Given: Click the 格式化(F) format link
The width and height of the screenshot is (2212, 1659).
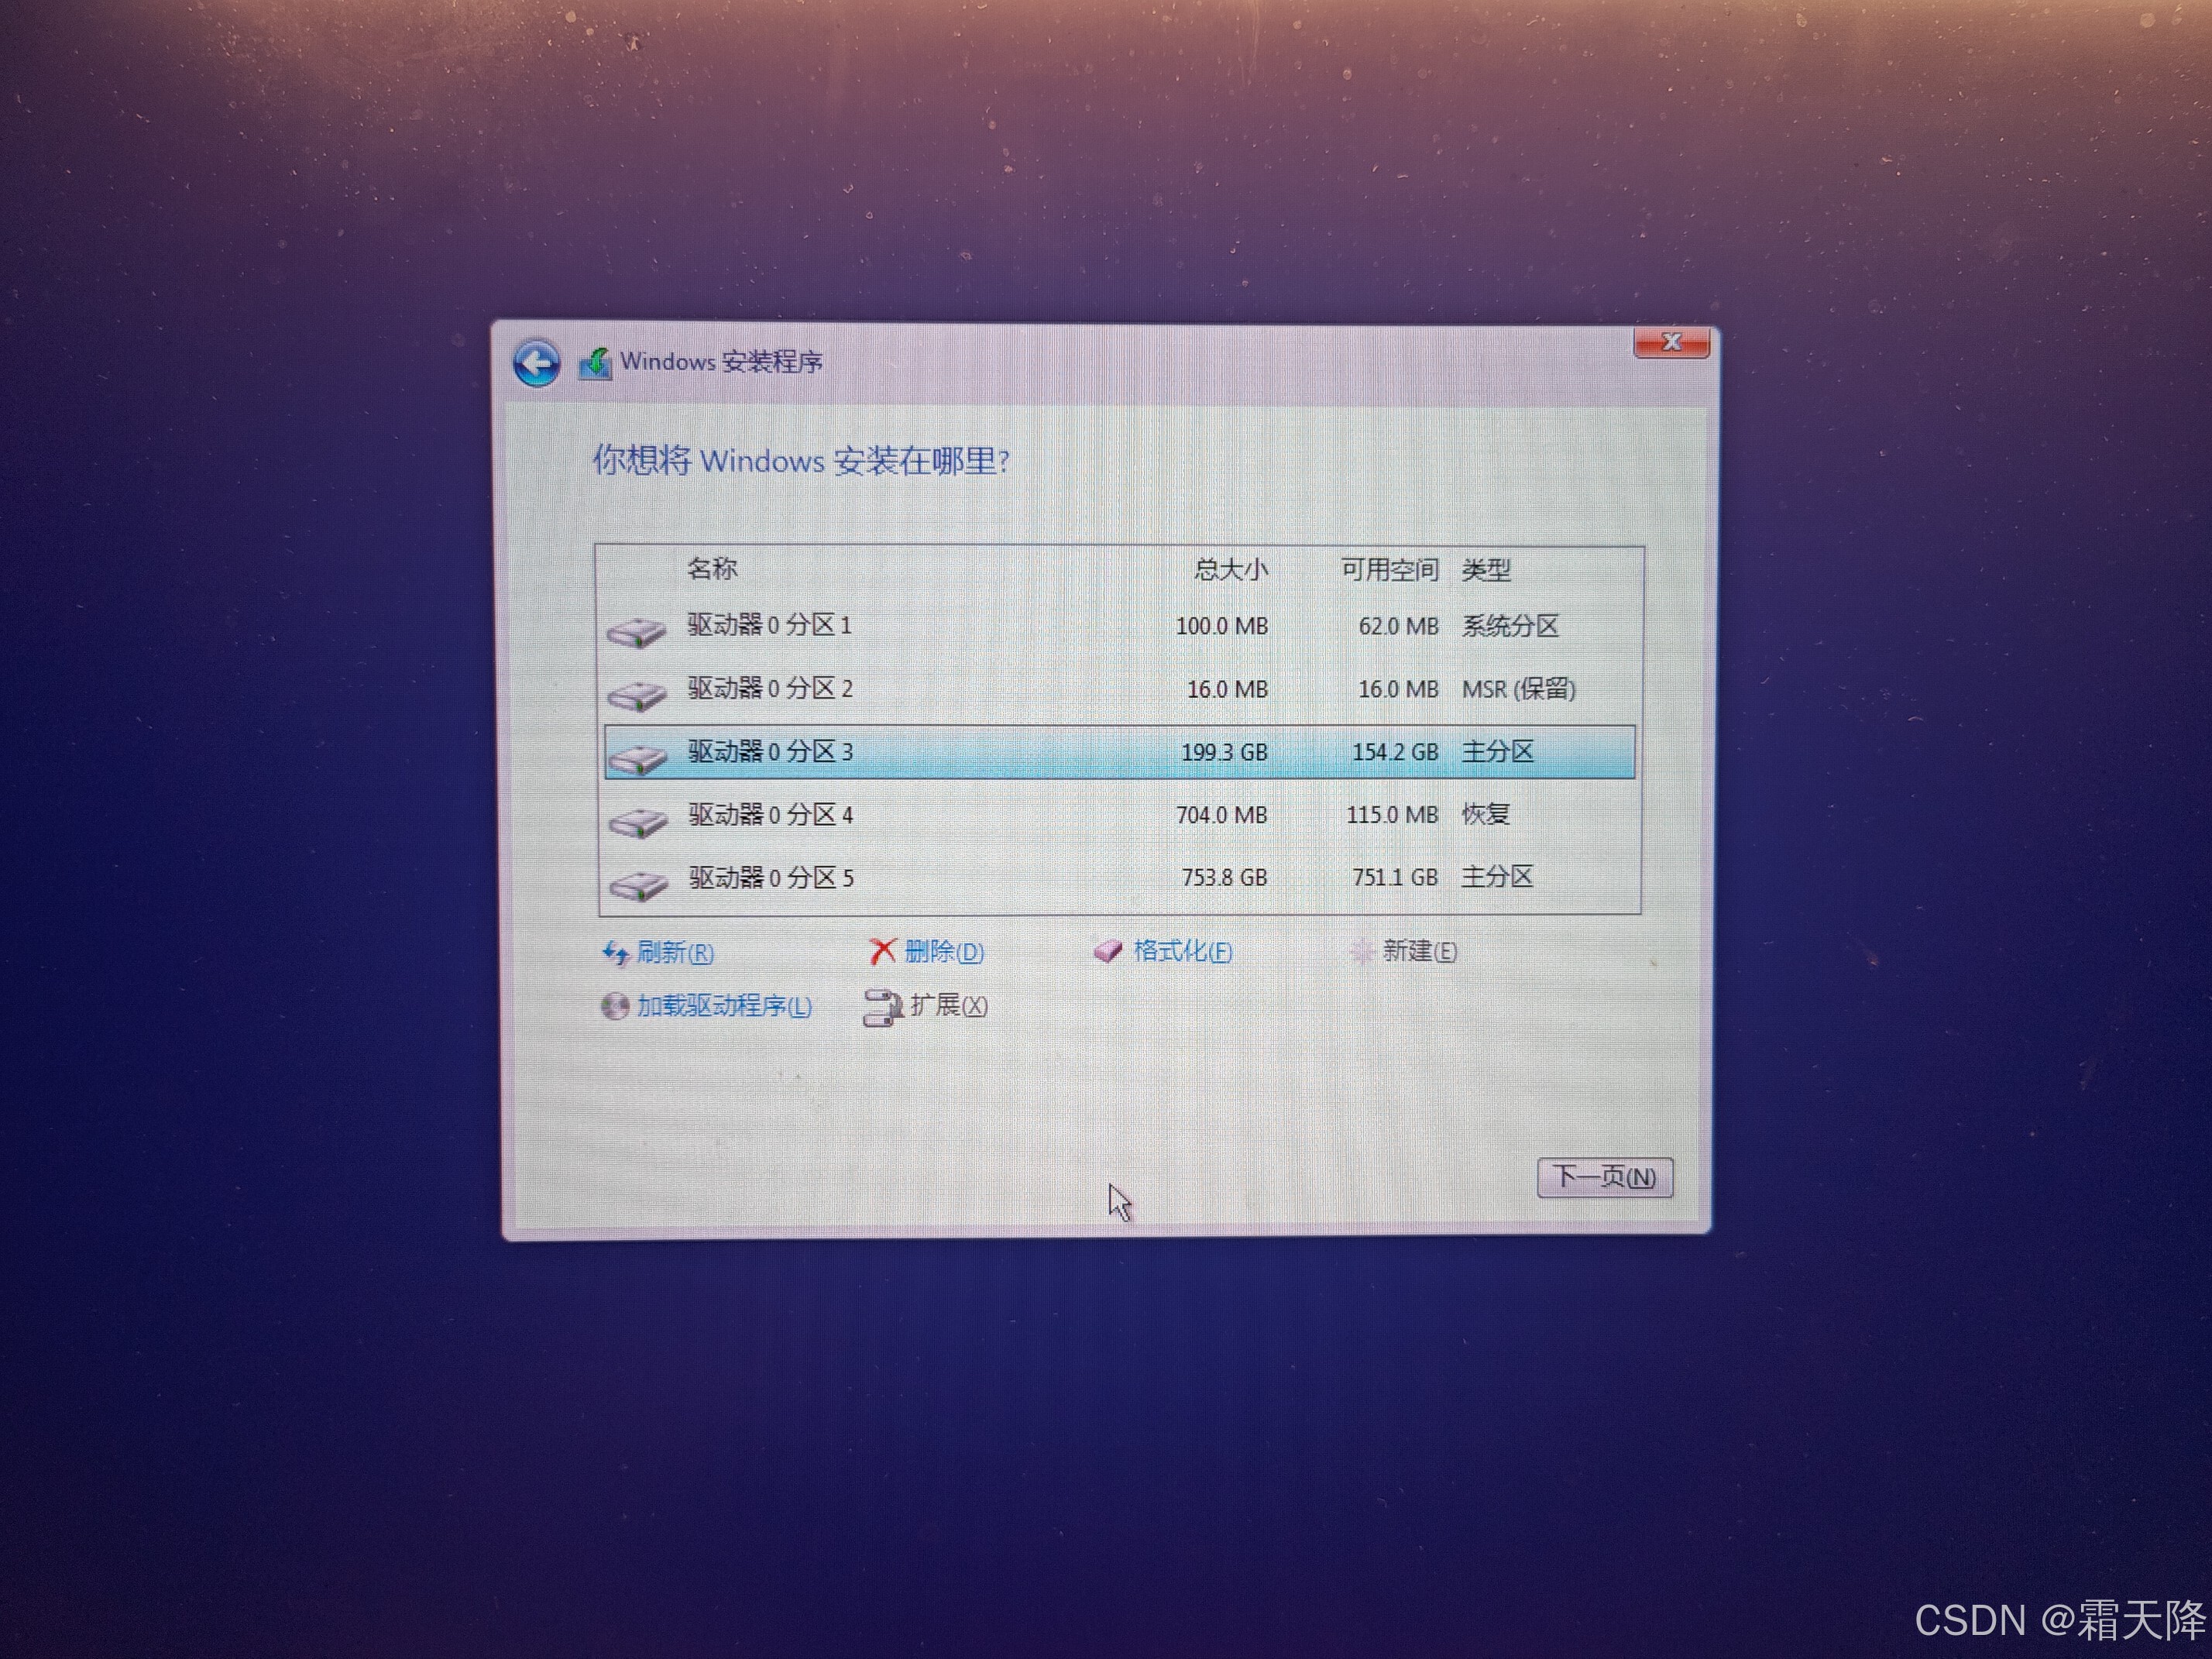Looking at the screenshot, I should coord(1182,951).
